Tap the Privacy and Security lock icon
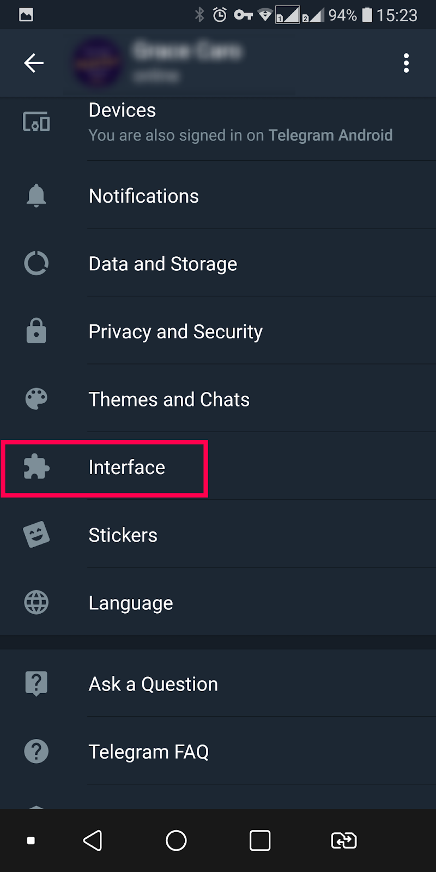This screenshot has width=436, height=872. pos(37,331)
